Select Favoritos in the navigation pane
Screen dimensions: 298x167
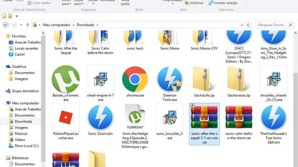(x=19, y=36)
